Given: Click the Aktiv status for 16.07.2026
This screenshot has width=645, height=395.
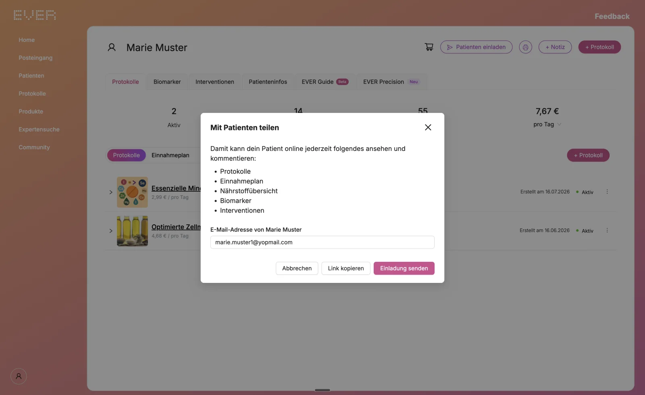Looking at the screenshot, I should point(585,192).
